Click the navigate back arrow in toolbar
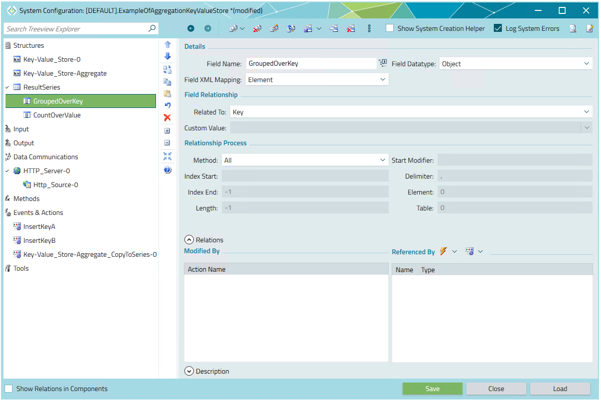601x401 pixels. click(x=190, y=29)
